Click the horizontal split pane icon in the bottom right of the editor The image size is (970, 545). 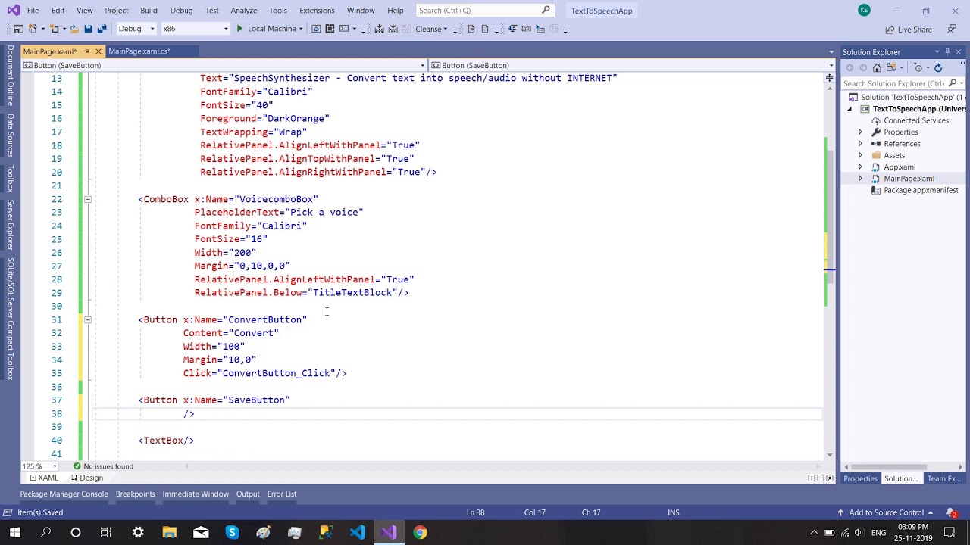point(820,478)
